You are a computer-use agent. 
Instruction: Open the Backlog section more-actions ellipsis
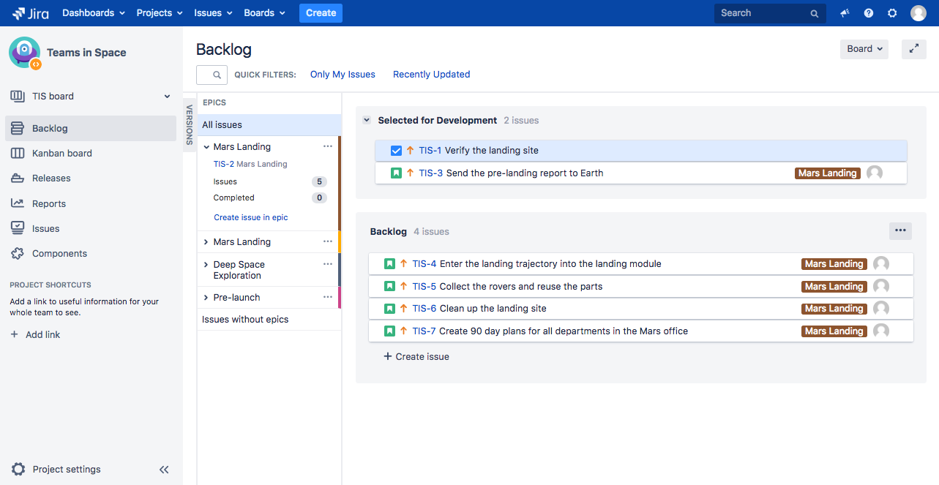(x=900, y=230)
